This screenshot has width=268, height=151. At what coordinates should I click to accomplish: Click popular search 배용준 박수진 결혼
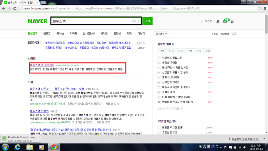pyautogui.click(x=172, y=127)
